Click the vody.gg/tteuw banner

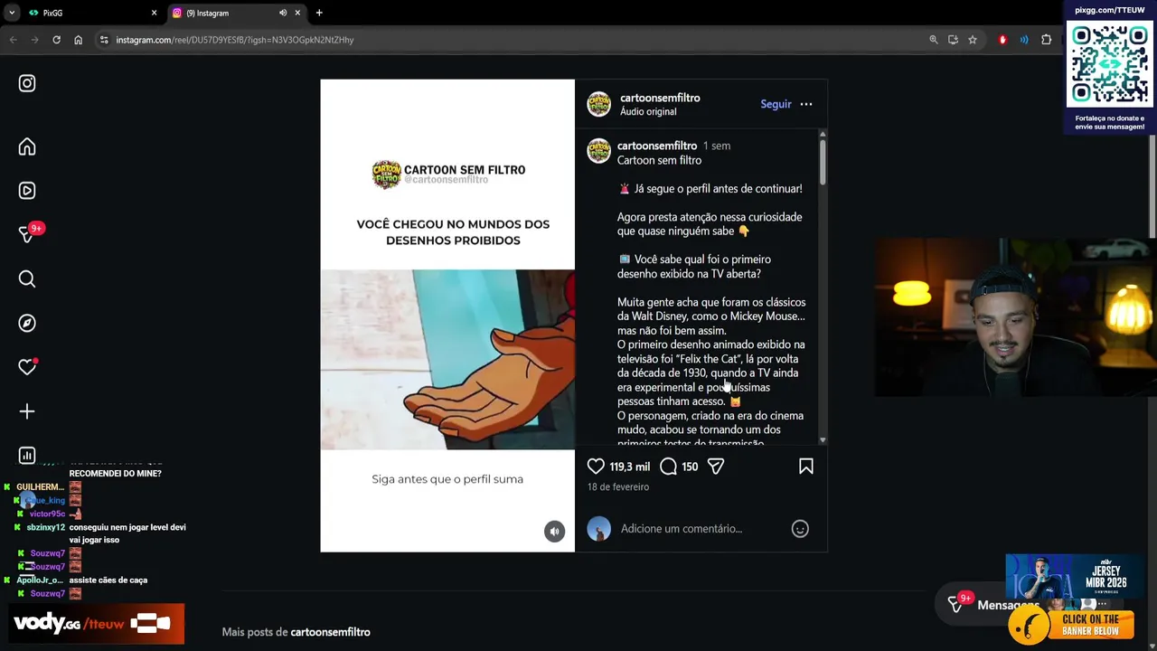[98, 623]
